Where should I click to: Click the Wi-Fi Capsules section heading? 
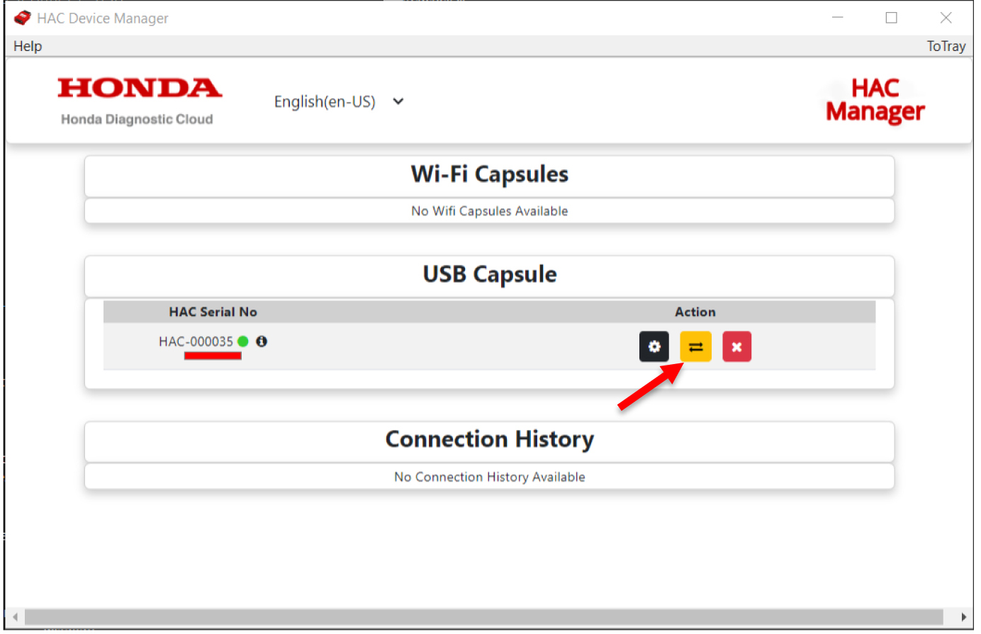coord(490,174)
